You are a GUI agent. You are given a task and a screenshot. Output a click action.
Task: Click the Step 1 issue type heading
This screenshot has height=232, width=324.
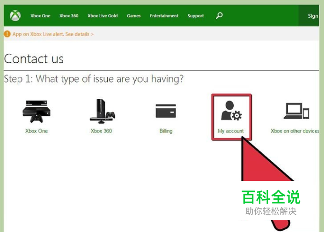(94, 79)
